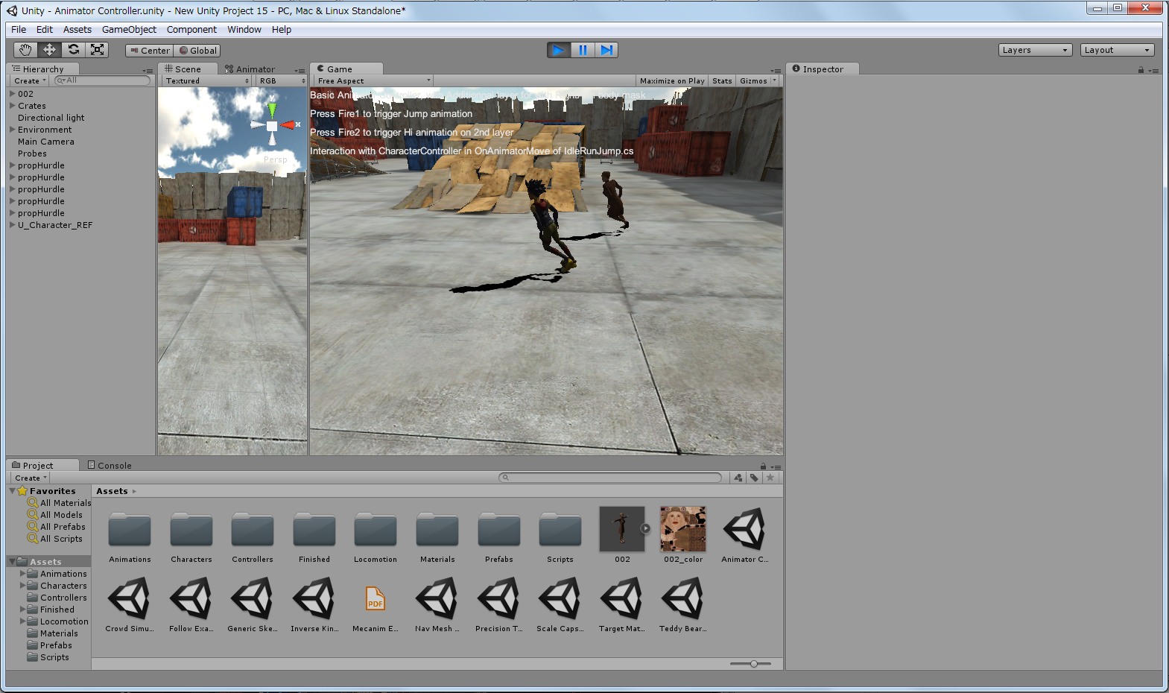This screenshot has width=1169, height=693.
Task: Select the Scale tool
Action: tap(97, 50)
